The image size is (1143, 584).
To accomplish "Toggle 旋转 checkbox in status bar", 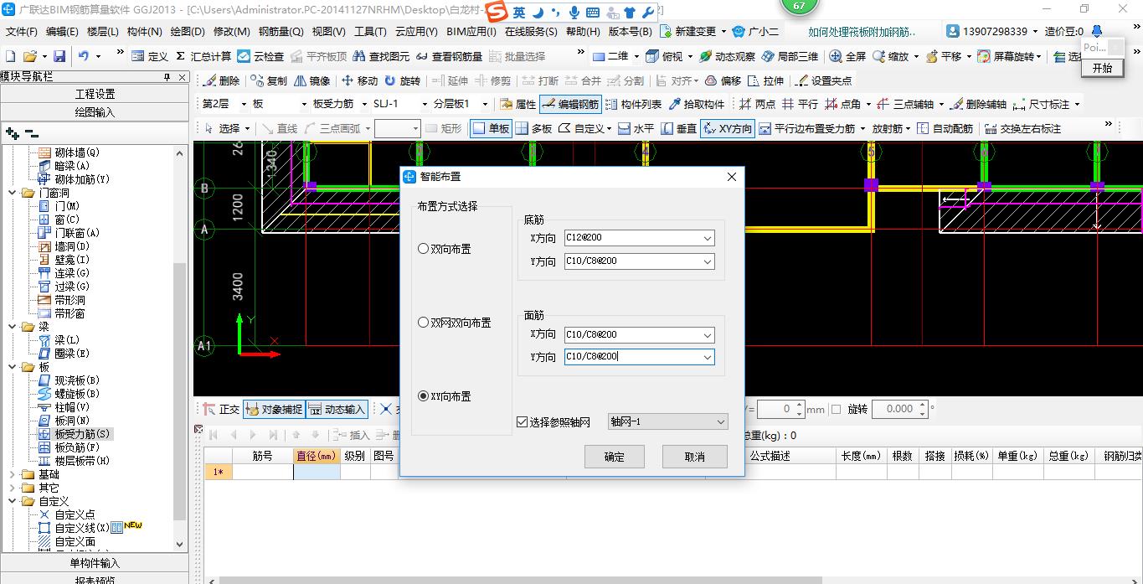I will point(836,409).
